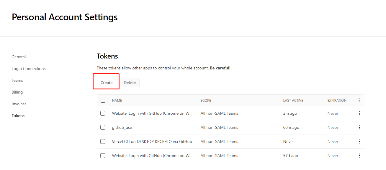Select the Vercel CLI token checkbox
This screenshot has width=386, height=170.
tap(103, 141)
